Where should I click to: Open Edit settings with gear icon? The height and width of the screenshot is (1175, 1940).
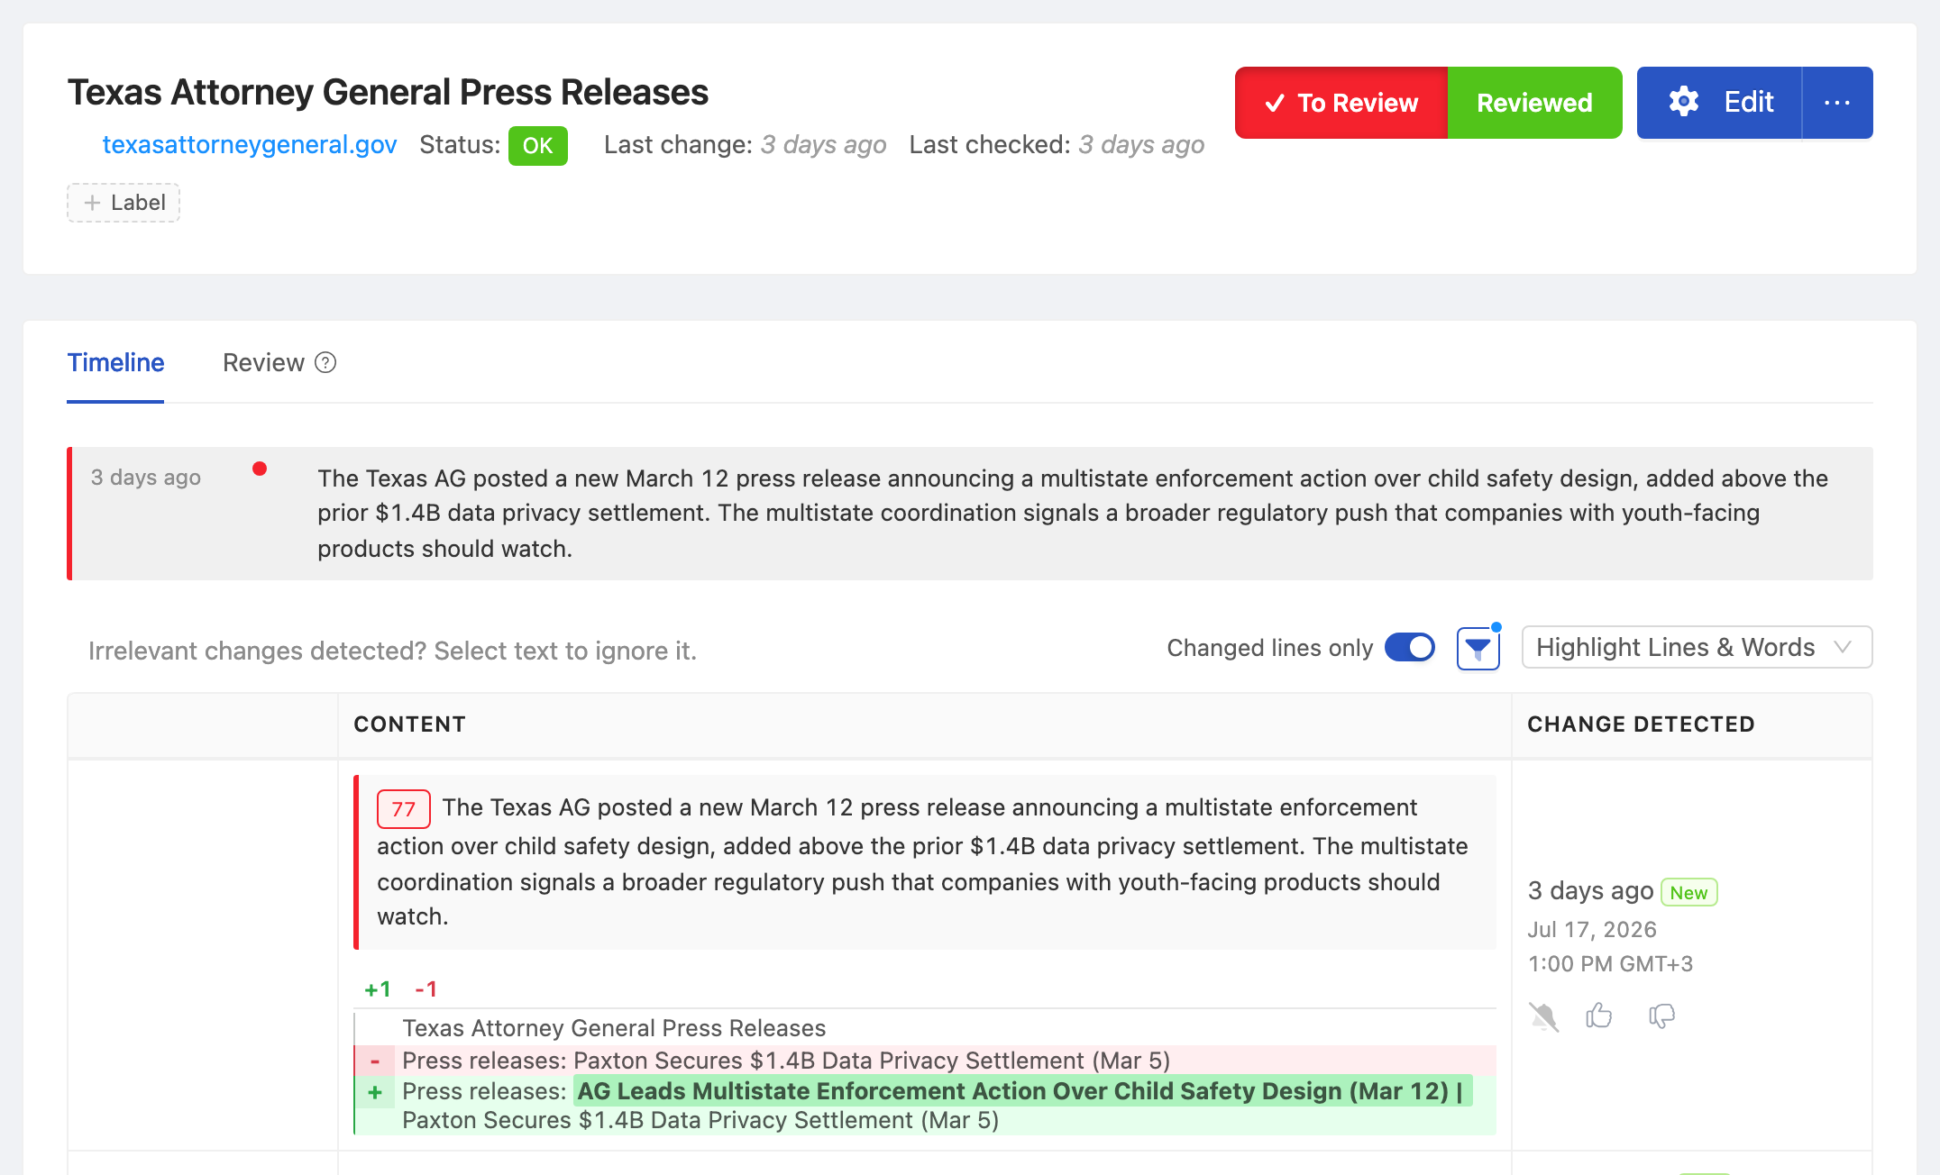click(x=1719, y=103)
